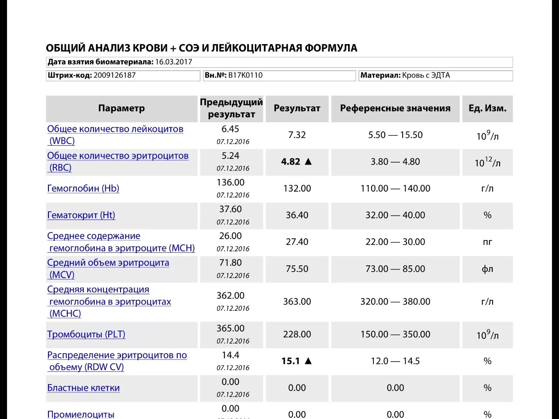Open the Среднее содержание гемоглобина (MCH) link
The image size is (559, 419).
coord(121,242)
